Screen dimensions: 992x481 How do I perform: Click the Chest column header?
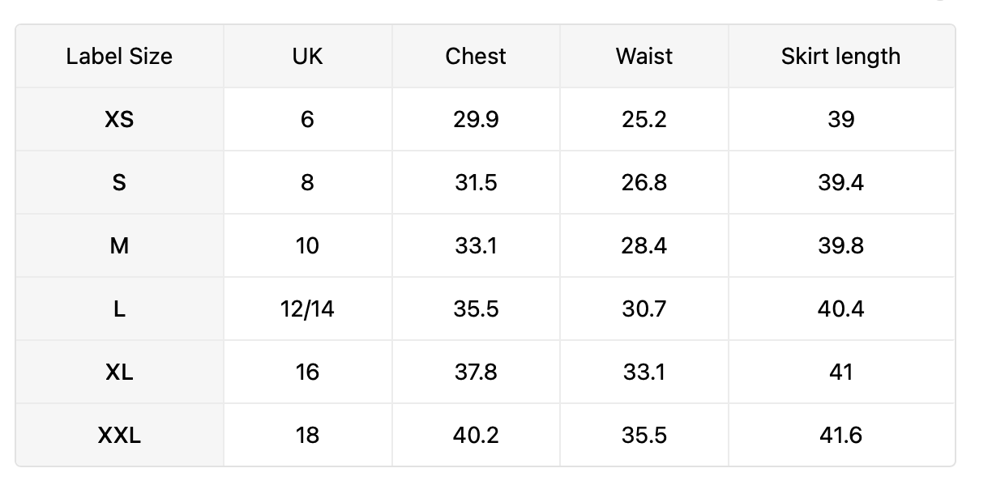click(x=476, y=56)
